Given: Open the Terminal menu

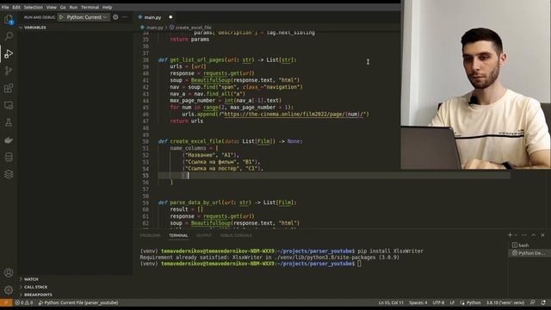Looking at the screenshot, I should coord(90,7).
